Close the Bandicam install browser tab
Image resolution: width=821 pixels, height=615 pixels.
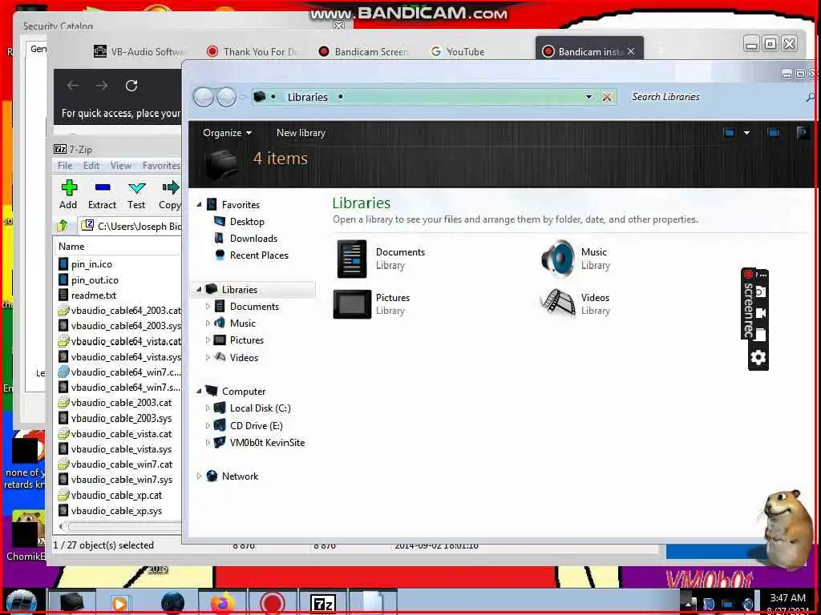point(631,51)
